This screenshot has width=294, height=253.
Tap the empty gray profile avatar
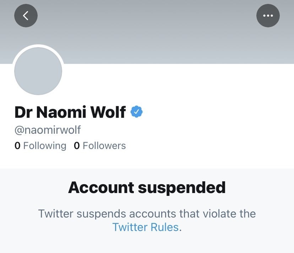[38, 71]
